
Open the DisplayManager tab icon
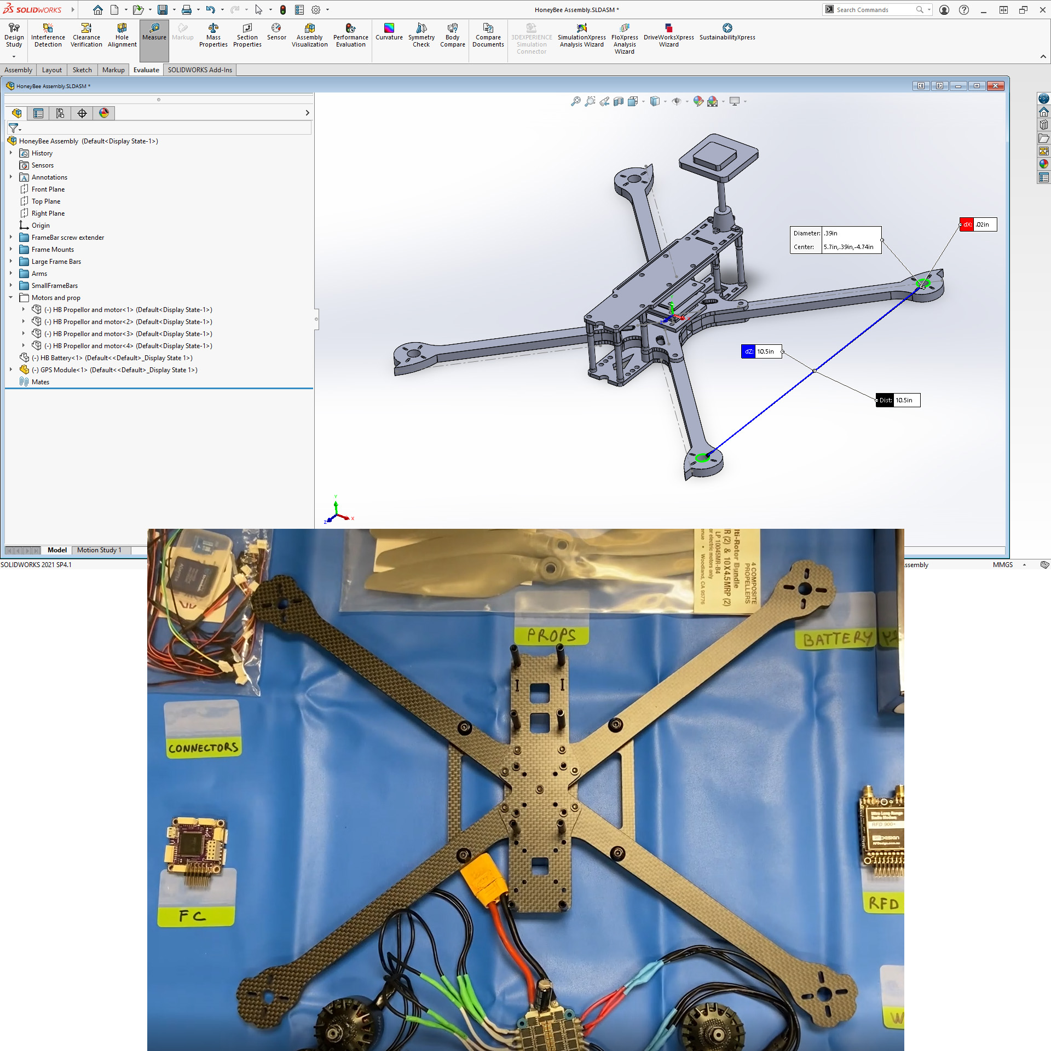coord(104,113)
